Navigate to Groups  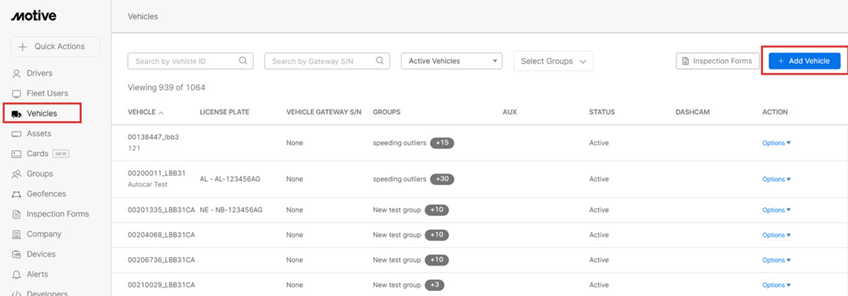pos(40,174)
